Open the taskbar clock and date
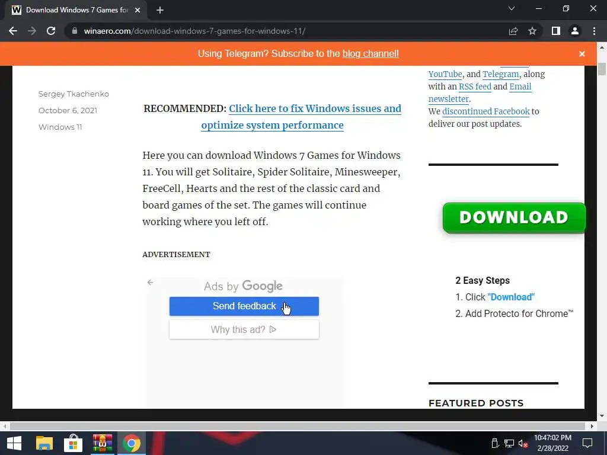The height and width of the screenshot is (455, 607). coord(552,443)
